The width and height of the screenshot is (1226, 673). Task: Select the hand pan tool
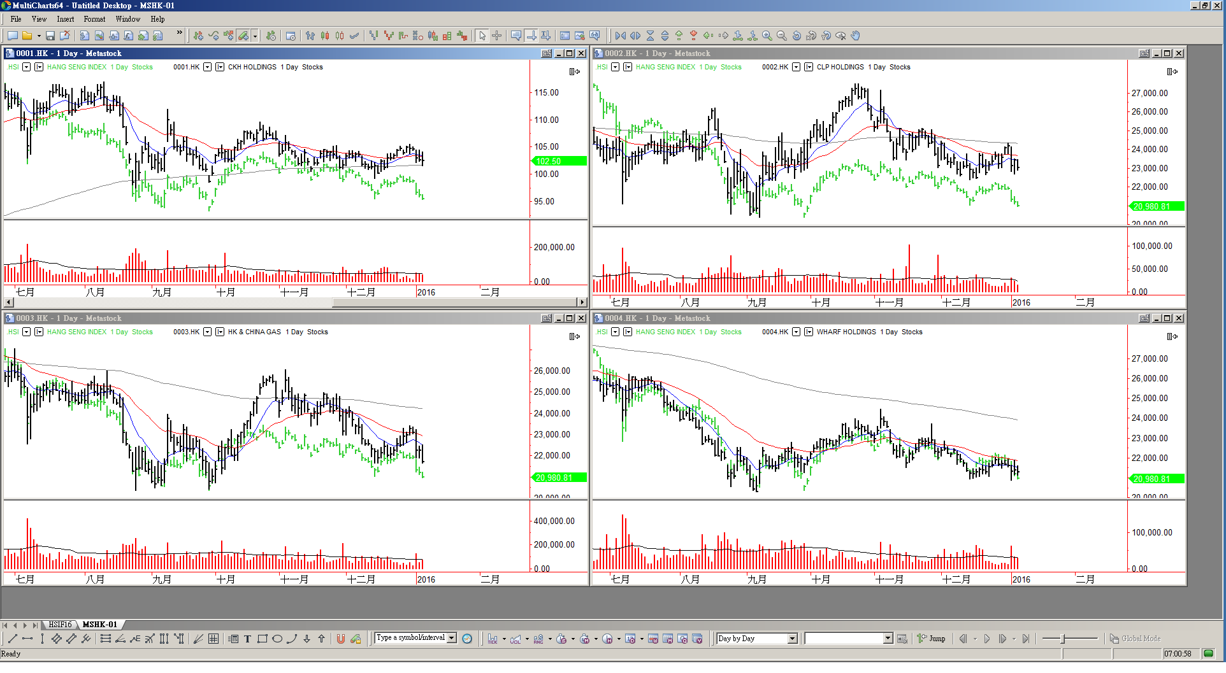click(856, 36)
